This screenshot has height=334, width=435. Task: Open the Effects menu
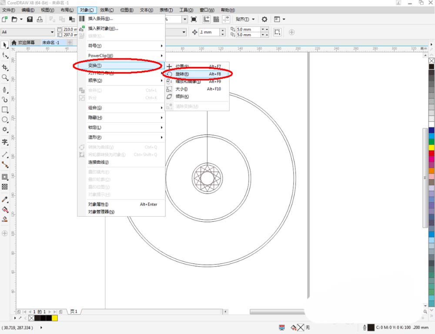coord(107,10)
